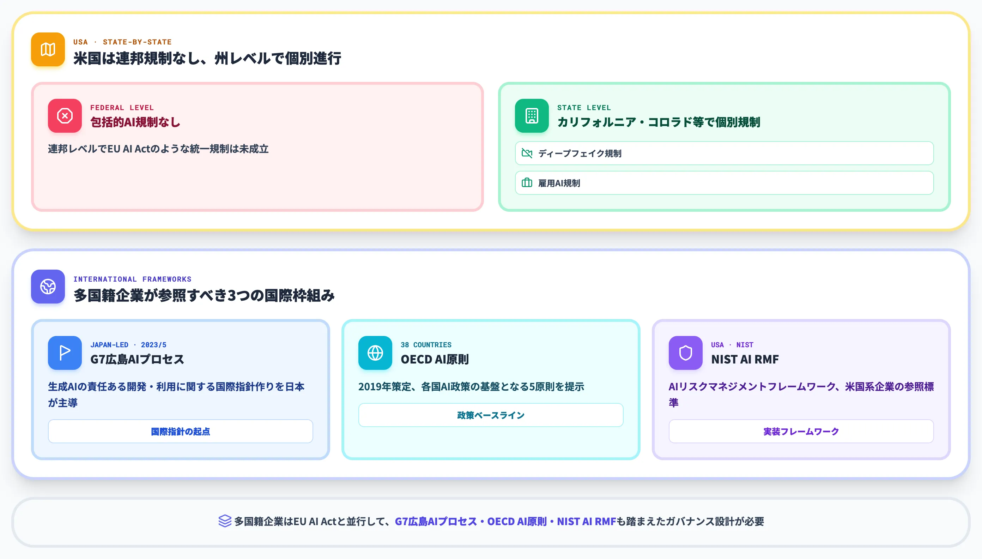Image resolution: width=982 pixels, height=559 pixels.
Task: Click the purple globe international frameworks icon
Action: (x=48, y=287)
